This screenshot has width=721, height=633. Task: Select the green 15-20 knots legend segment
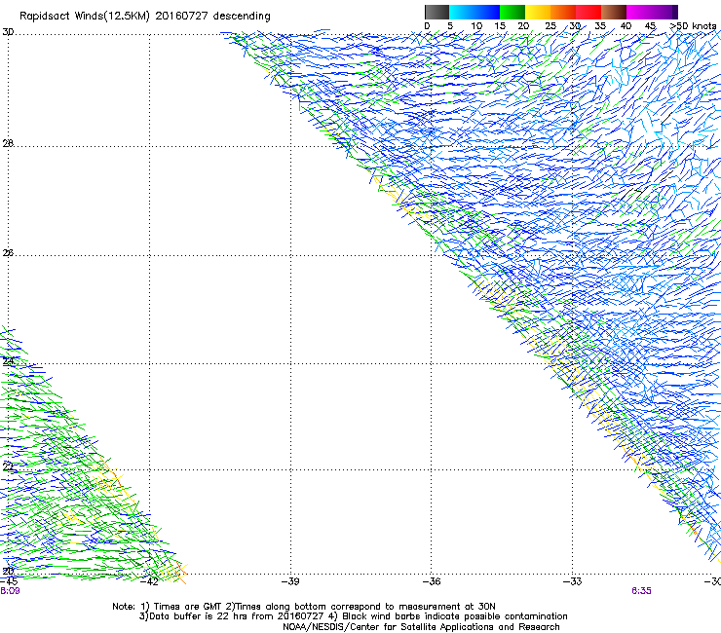512,12
